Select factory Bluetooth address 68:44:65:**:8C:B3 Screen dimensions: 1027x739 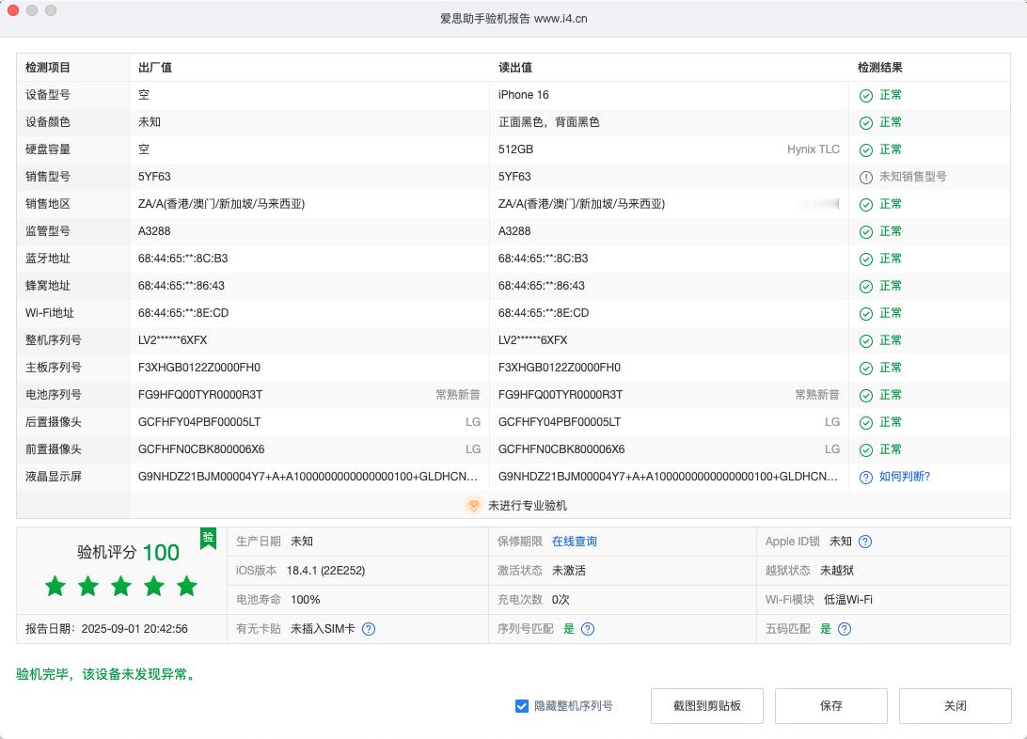coord(182,259)
